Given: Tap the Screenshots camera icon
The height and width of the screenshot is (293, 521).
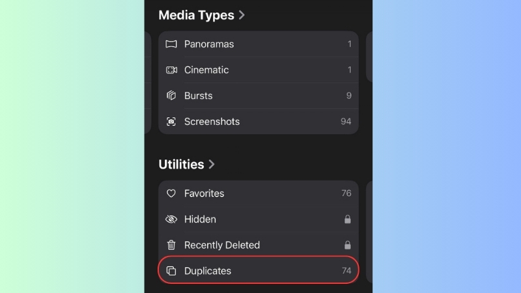Looking at the screenshot, I should coord(171,122).
